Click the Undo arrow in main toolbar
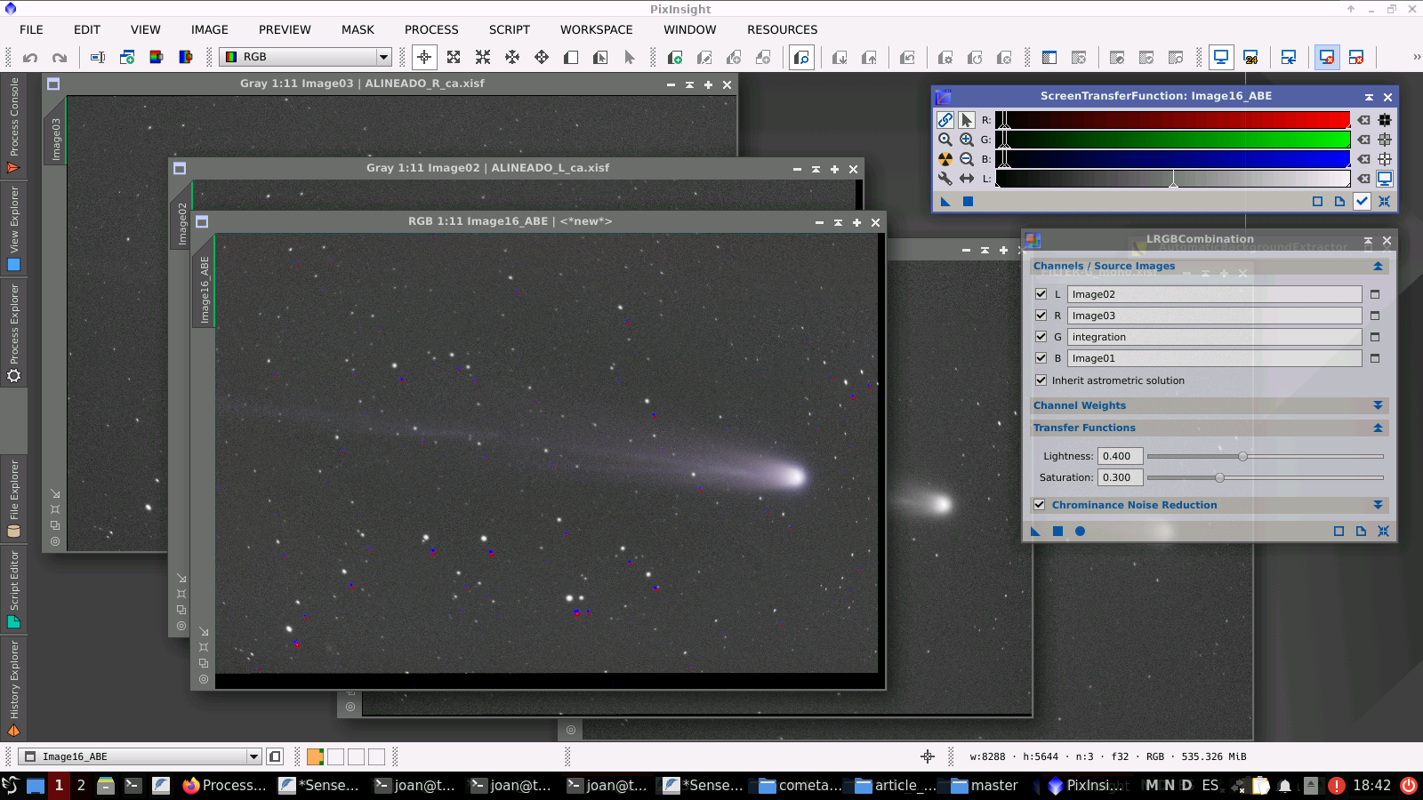 [30, 58]
